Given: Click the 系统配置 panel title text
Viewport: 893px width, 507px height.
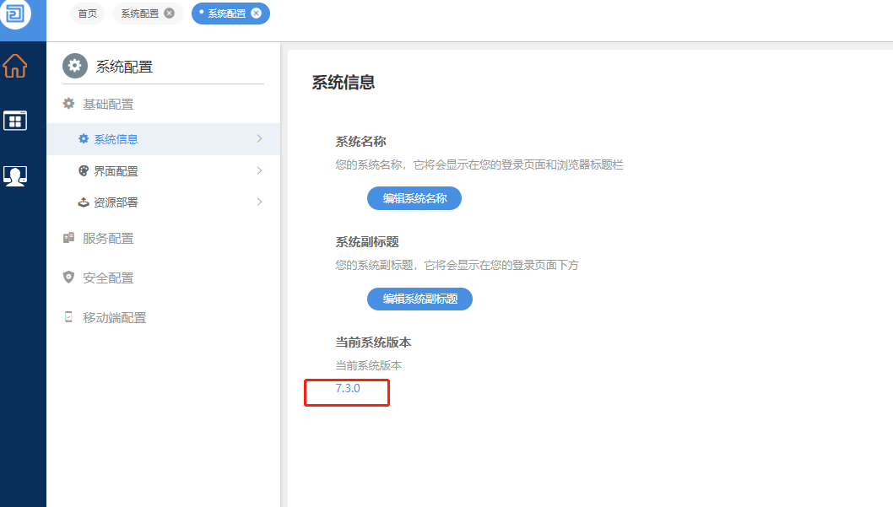Looking at the screenshot, I should click(124, 67).
